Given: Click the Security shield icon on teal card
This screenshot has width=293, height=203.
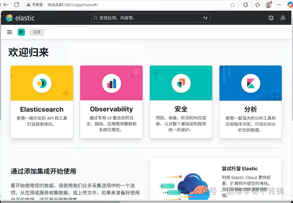Looking at the screenshot, I should (x=181, y=83).
